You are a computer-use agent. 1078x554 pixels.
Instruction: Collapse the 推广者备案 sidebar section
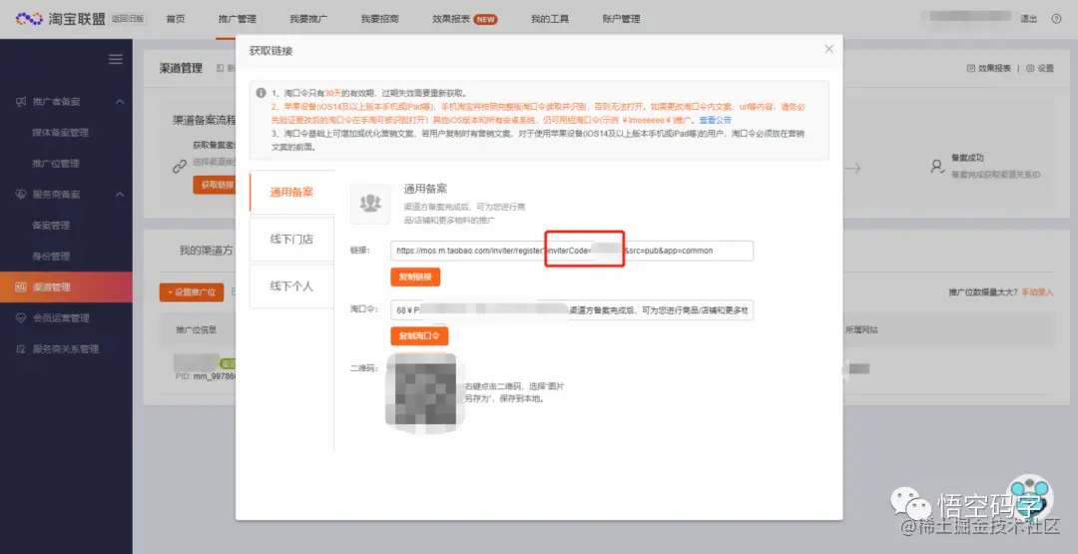[x=120, y=102]
